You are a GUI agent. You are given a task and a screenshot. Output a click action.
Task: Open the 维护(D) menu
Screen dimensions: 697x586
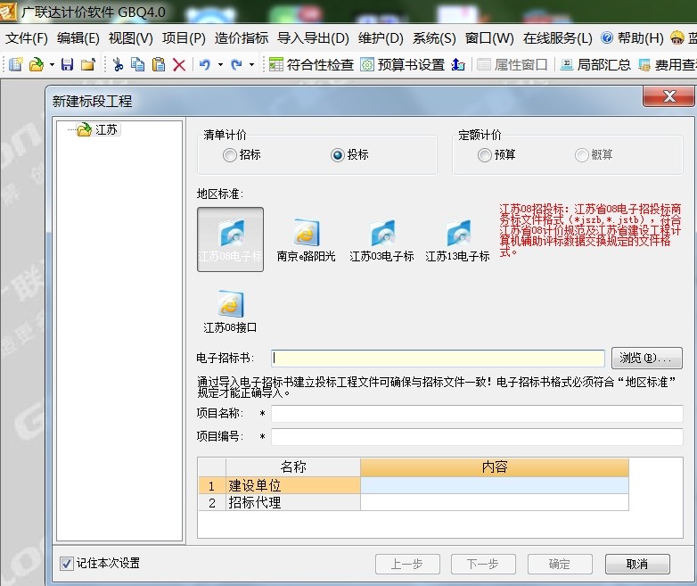click(x=381, y=38)
